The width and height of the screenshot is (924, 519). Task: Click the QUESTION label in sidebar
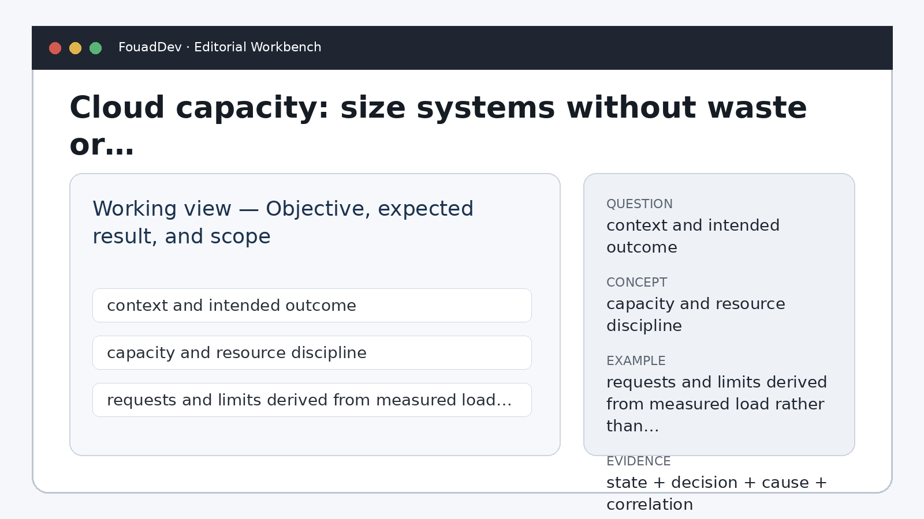639,204
